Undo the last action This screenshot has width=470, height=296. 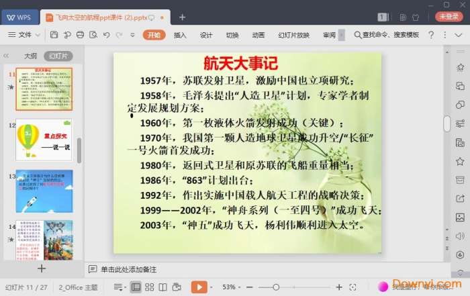106,35
